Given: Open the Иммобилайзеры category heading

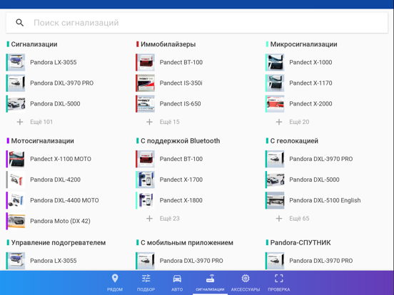Looking at the screenshot, I should (168, 44).
